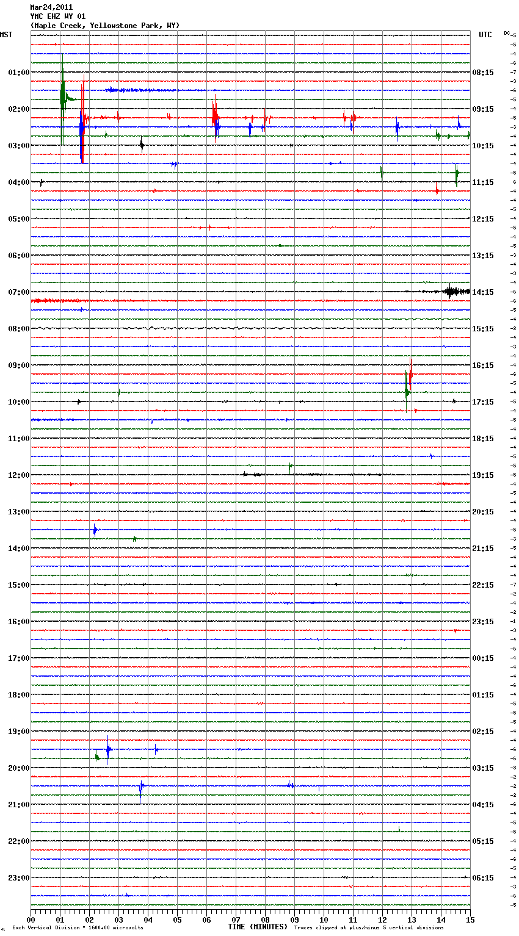Select the 02:00 MST time label
The width and height of the screenshot is (519, 936).
[x=19, y=109]
